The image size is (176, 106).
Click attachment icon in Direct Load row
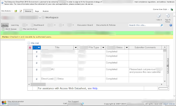37,79
